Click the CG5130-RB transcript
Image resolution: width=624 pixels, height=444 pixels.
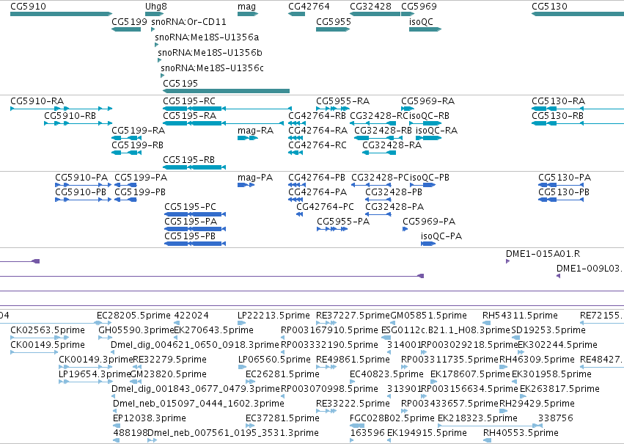tap(578, 123)
